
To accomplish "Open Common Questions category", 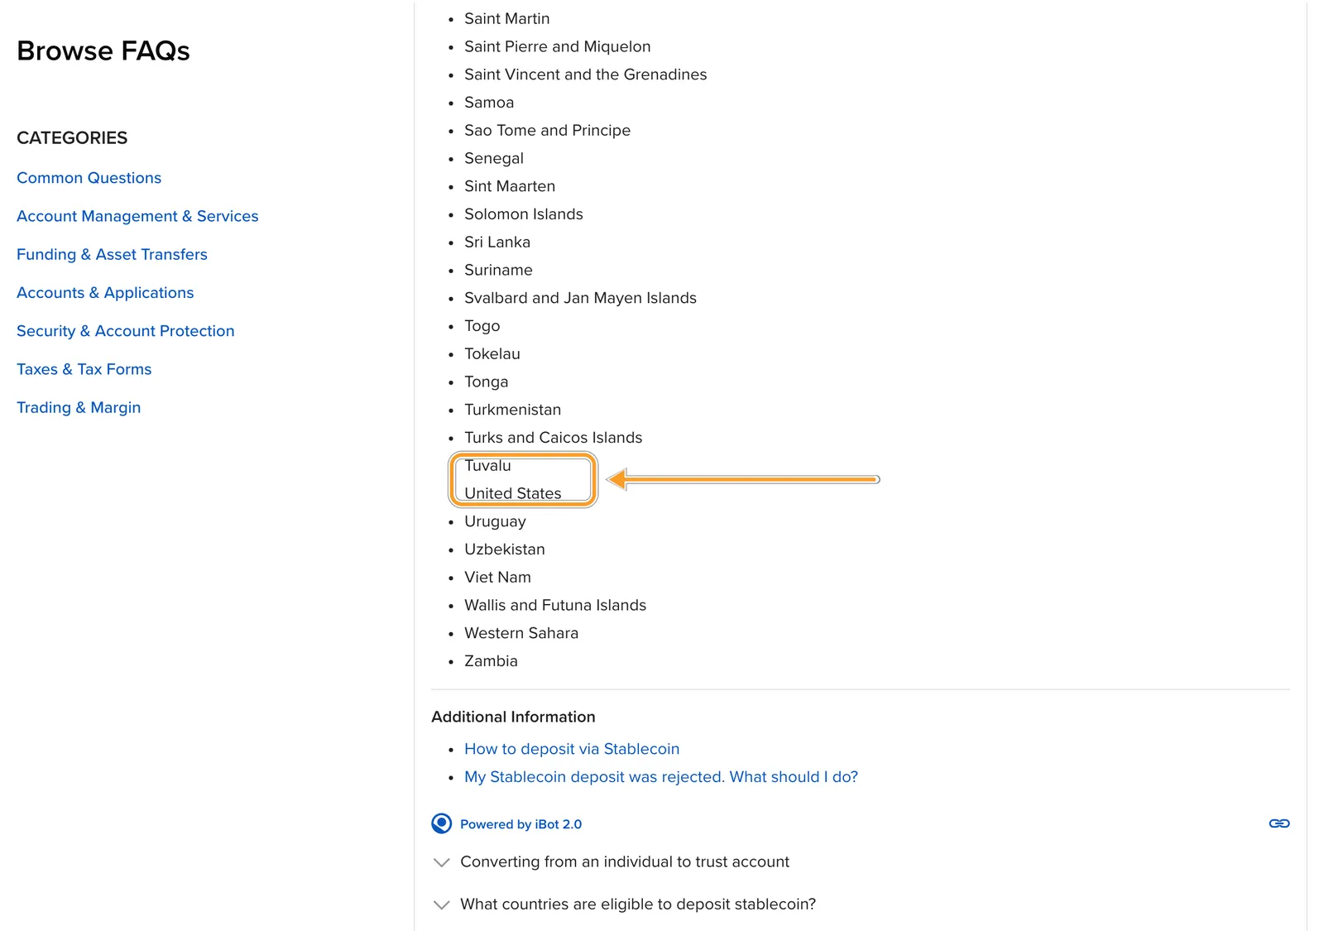I will pos(89,178).
